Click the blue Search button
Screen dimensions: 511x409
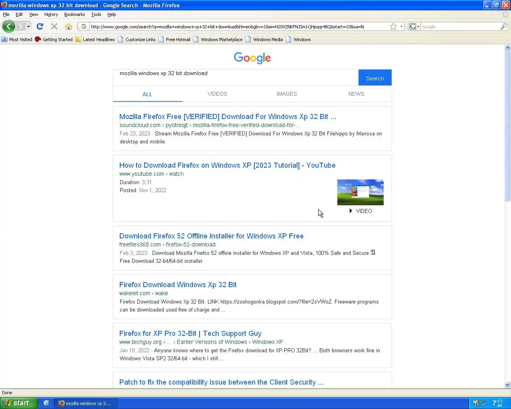click(x=375, y=77)
